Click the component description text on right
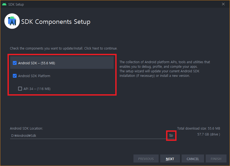Screen dimensions: 230x166 165,69
